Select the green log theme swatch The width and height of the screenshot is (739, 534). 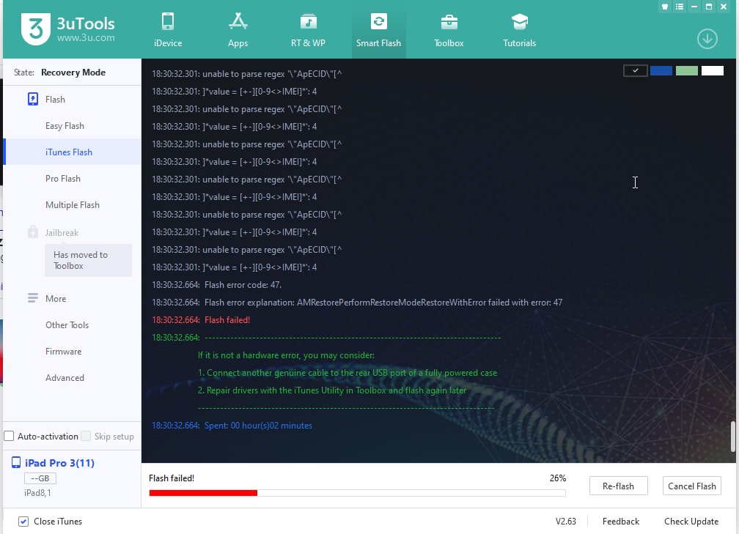click(x=687, y=70)
